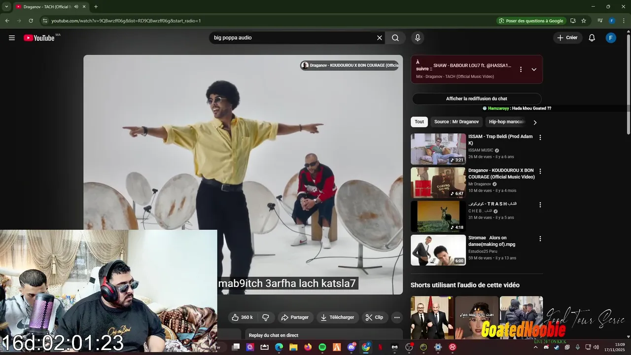Open ISSAM - Trap Beldi video thumbnail
Viewport: 631px width, 355px height.
click(x=438, y=149)
